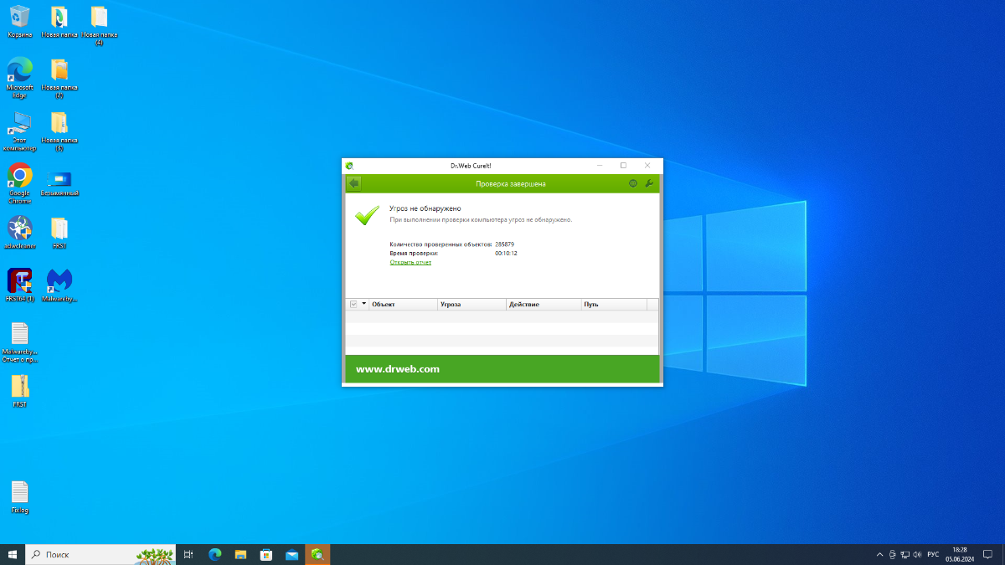Toggle the select-all checkbox in results table
The image size is (1005, 565).
pos(353,305)
